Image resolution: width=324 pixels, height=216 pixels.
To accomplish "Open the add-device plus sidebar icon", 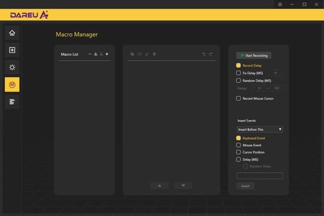I will click(x=12, y=50).
